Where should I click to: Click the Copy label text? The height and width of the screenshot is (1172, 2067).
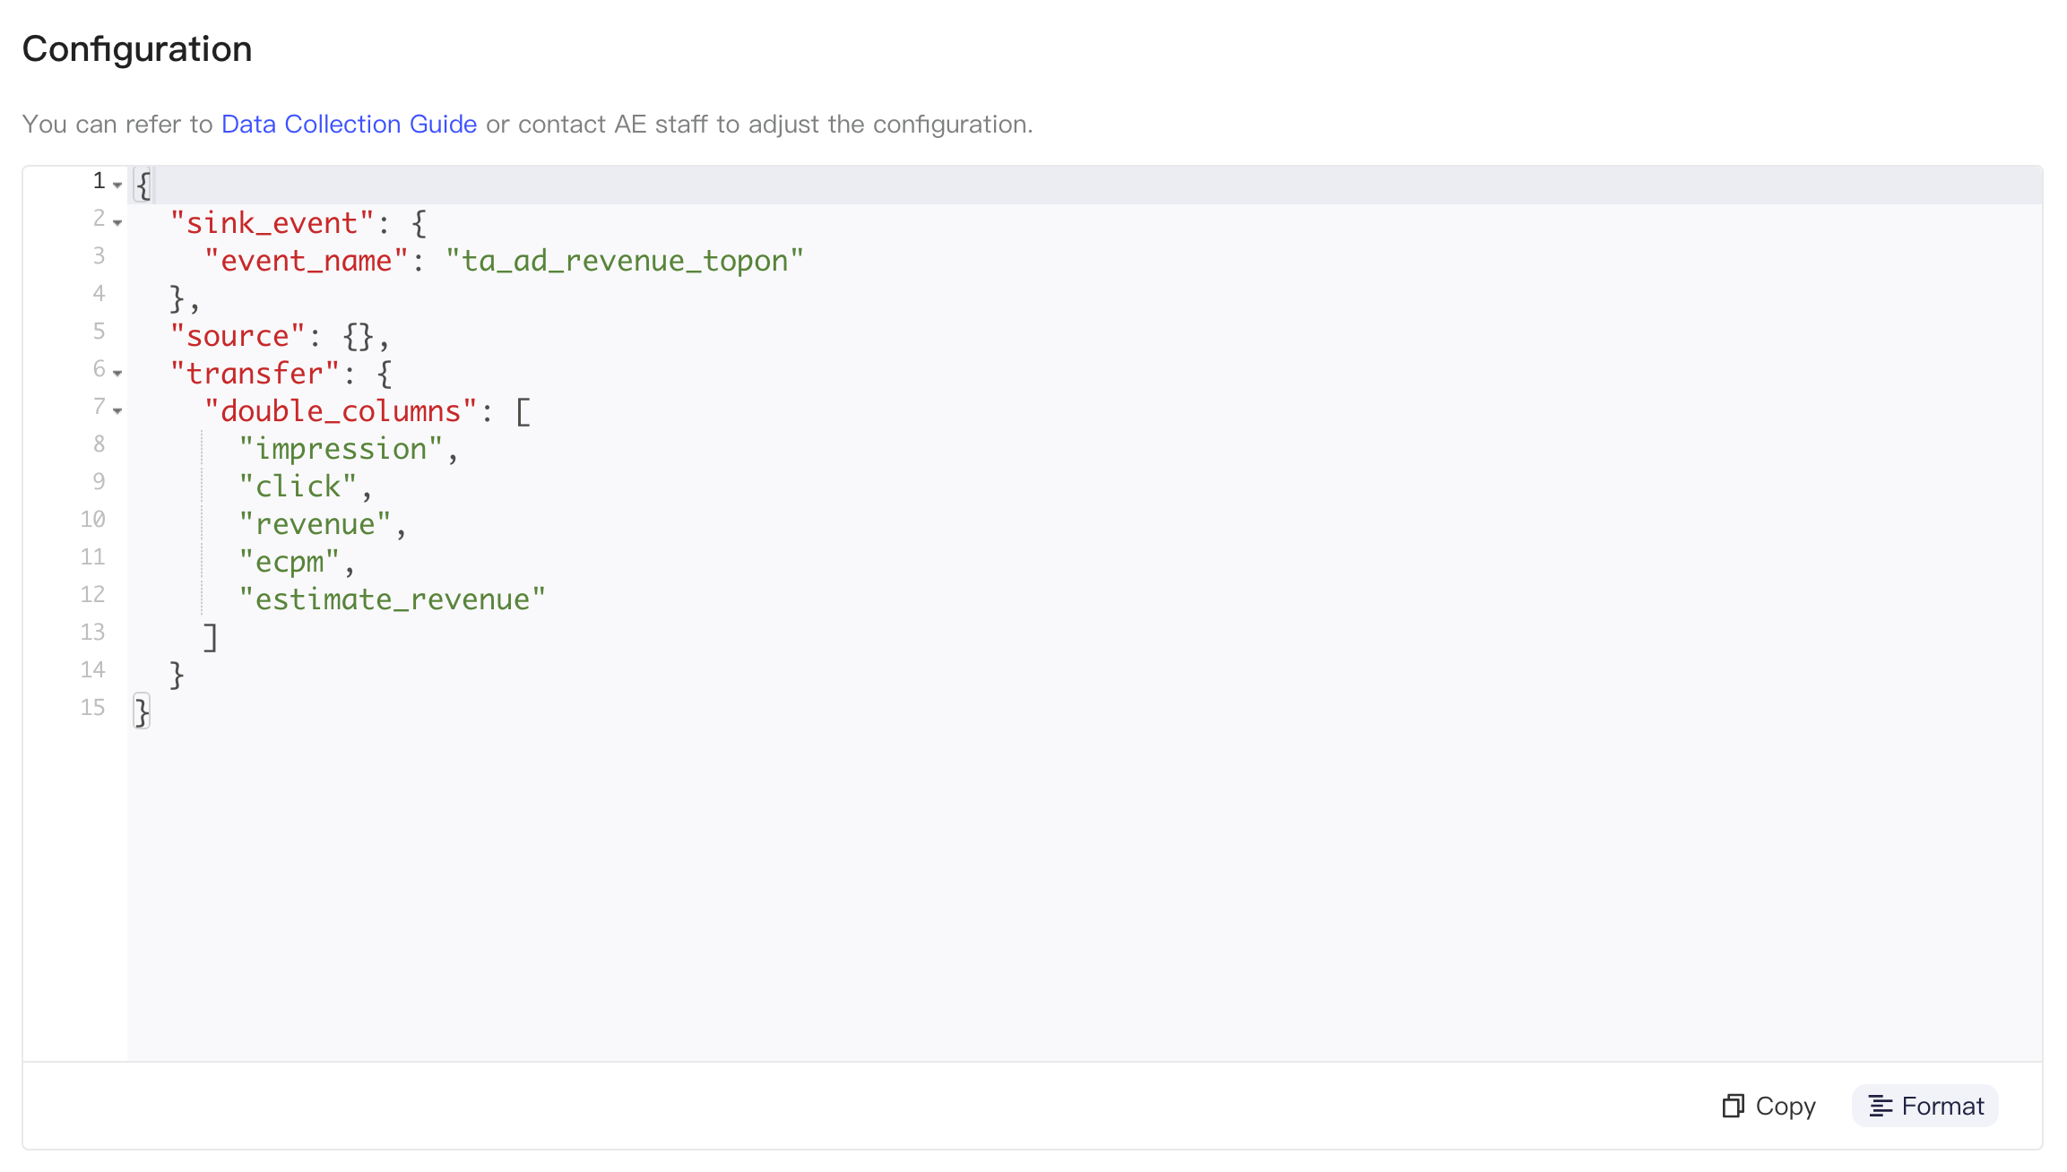click(1786, 1107)
